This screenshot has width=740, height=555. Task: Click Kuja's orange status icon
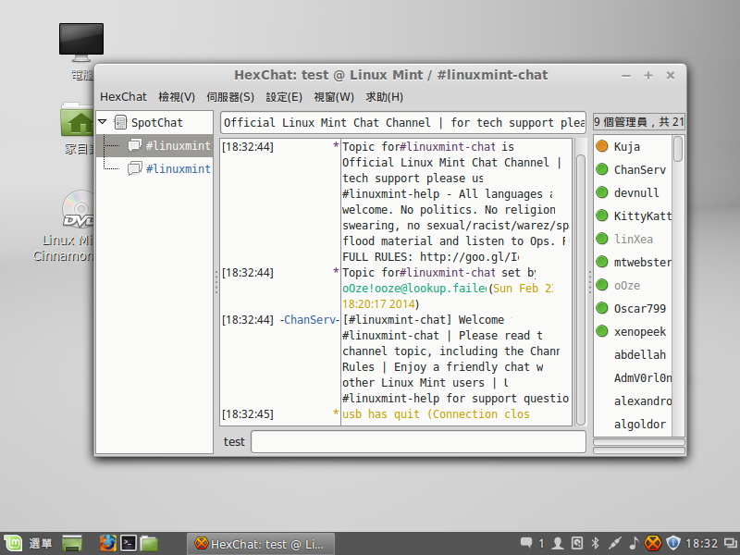point(602,146)
